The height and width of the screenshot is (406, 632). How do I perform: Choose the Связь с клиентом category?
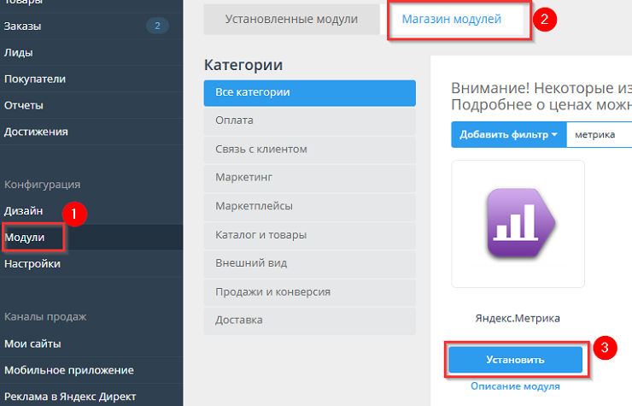pos(309,150)
